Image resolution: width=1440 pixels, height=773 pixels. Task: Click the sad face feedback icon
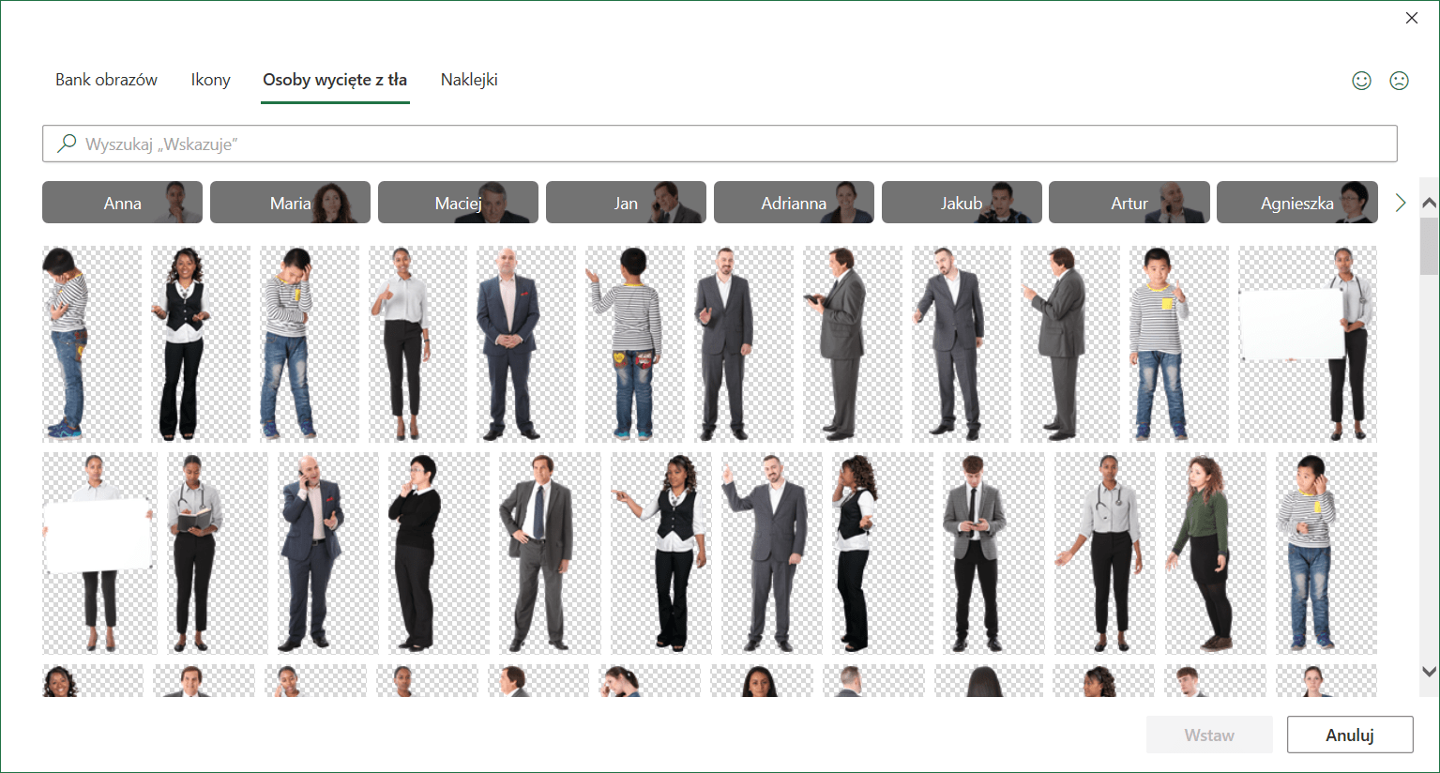[1399, 81]
